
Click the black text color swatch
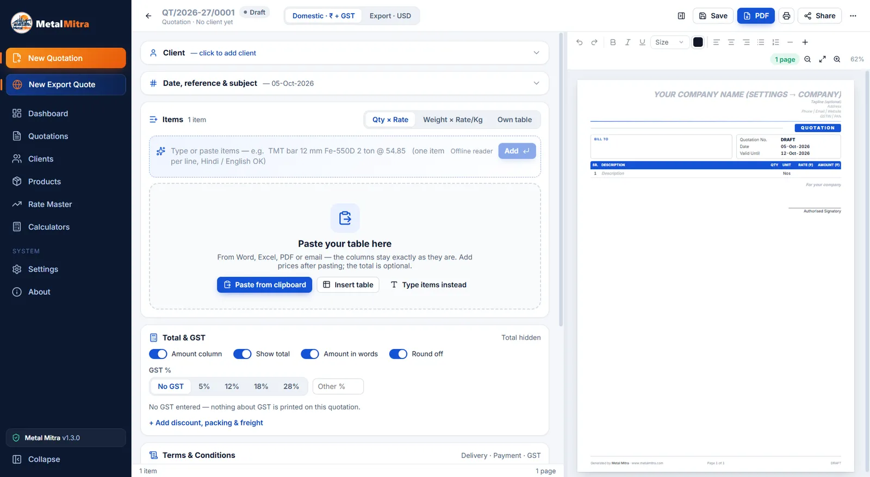698,42
